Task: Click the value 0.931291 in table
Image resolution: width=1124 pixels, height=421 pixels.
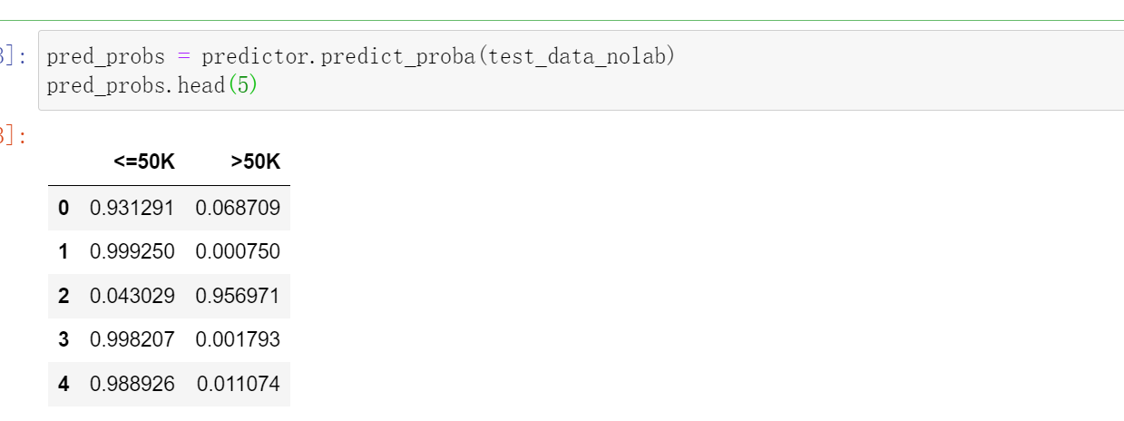Action: (132, 209)
